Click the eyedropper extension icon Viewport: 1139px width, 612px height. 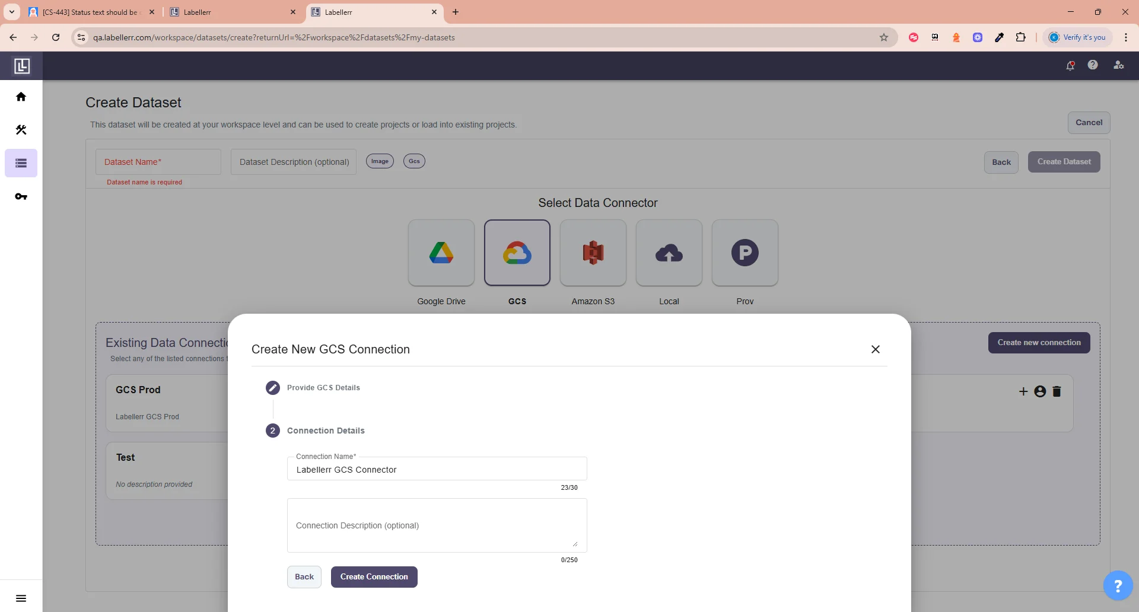[999, 37]
